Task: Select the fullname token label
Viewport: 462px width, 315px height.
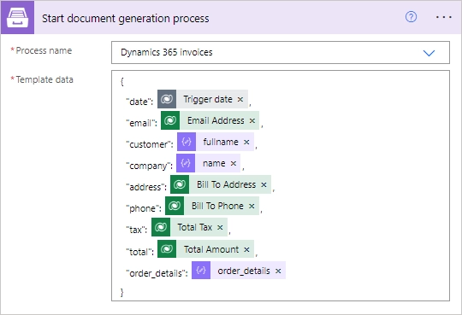Action: 221,142
